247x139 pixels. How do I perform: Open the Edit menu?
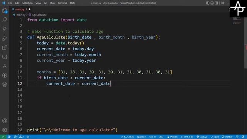(x=17, y=3)
